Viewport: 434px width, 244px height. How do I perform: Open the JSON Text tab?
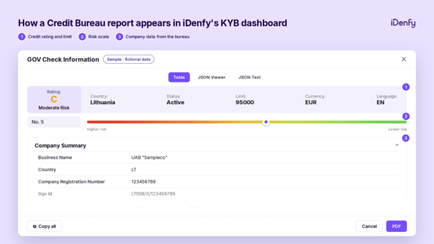click(250, 77)
